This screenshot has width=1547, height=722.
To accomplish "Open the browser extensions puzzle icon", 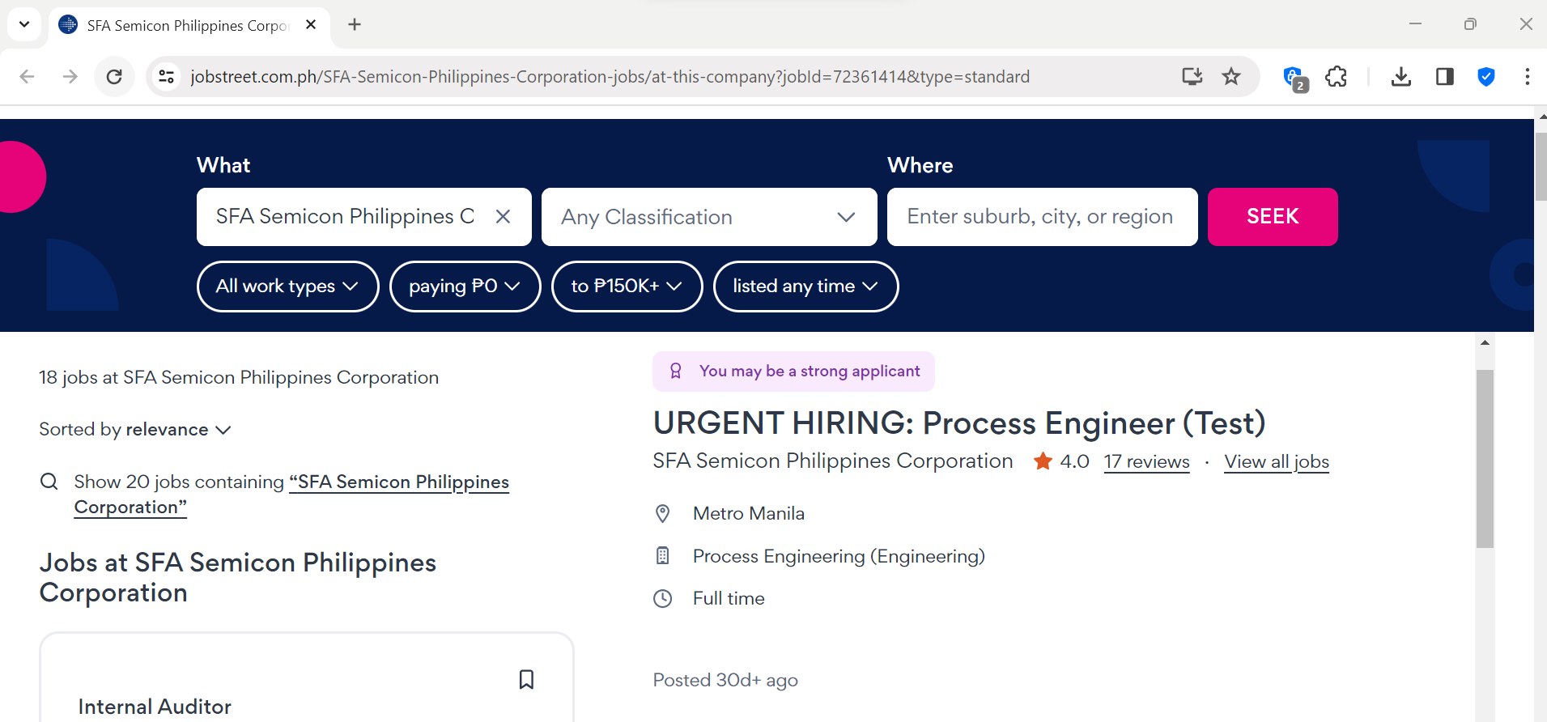I will (1336, 77).
